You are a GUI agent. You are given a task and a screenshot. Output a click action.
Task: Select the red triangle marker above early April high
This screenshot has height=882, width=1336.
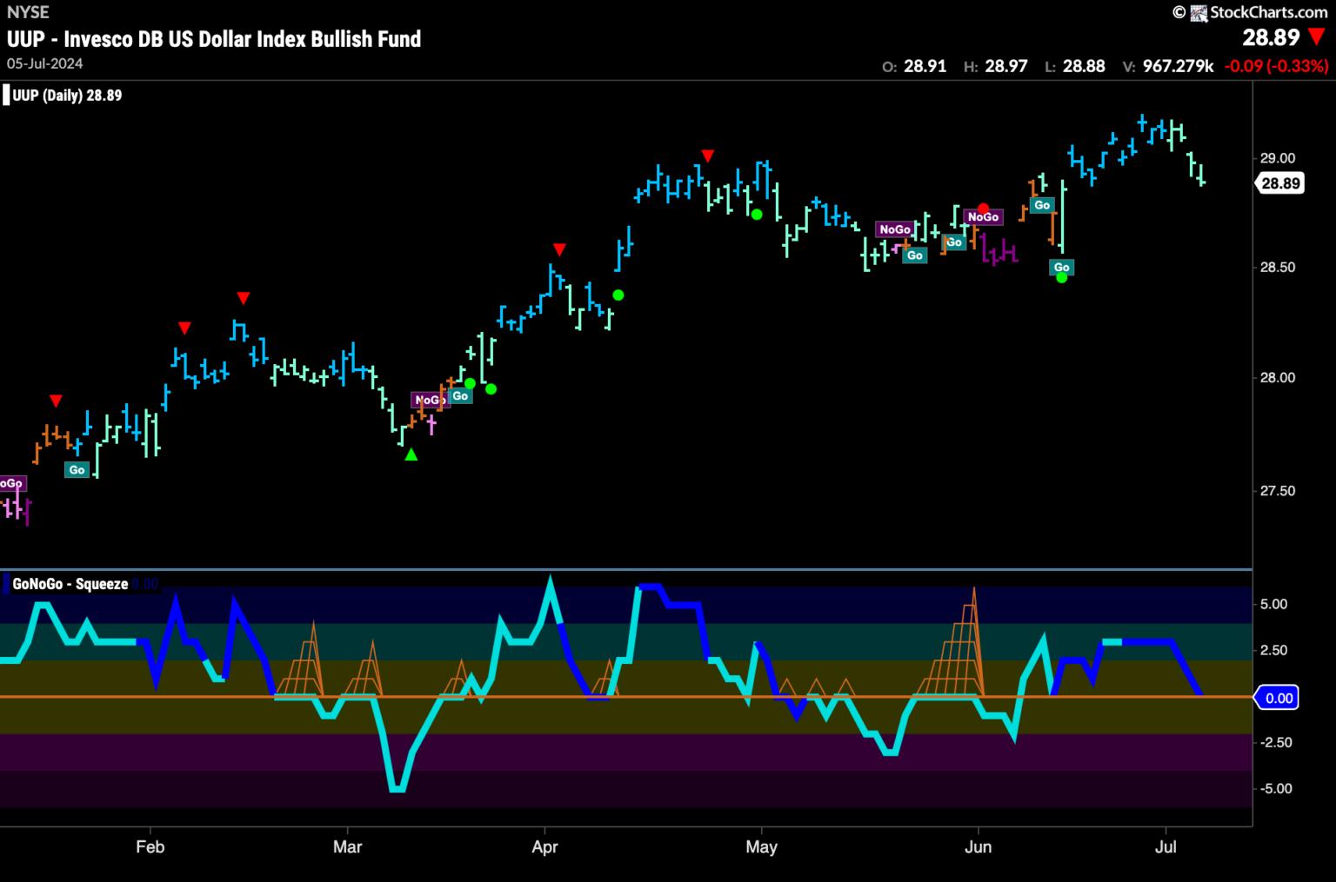(559, 250)
